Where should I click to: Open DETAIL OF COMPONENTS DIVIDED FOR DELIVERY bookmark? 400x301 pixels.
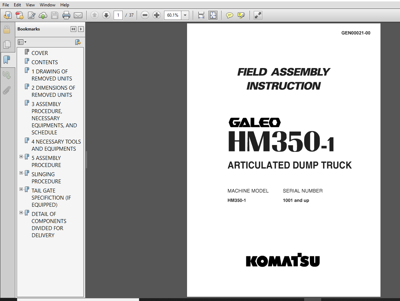coord(49,224)
